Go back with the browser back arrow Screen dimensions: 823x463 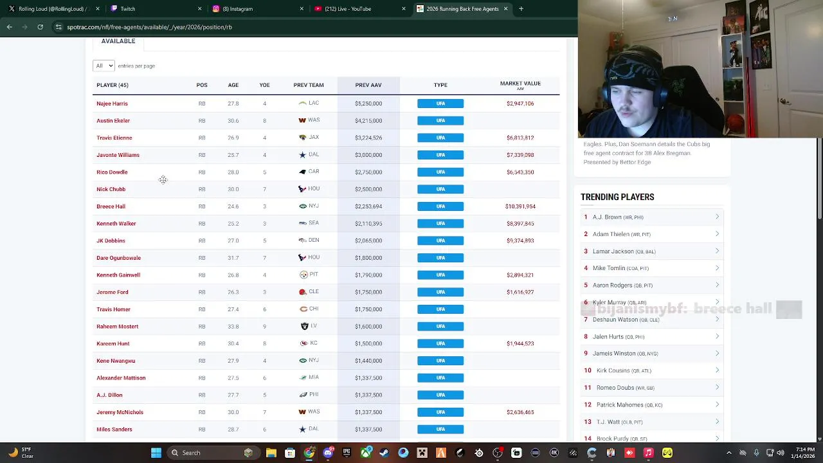(x=10, y=27)
